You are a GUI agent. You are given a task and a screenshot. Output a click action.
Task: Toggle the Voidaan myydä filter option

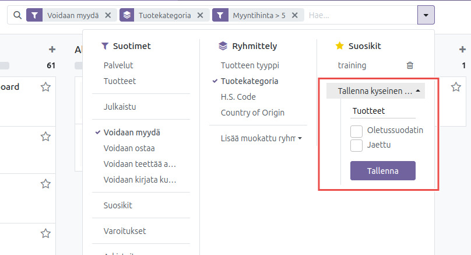[132, 132]
